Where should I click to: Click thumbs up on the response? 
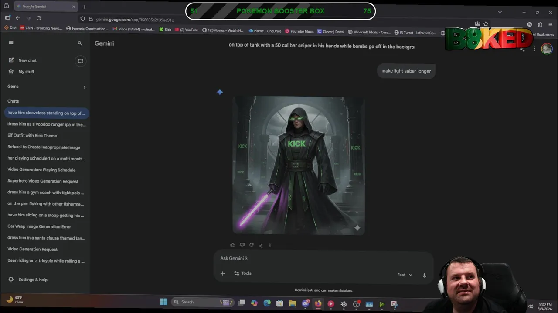click(233, 245)
